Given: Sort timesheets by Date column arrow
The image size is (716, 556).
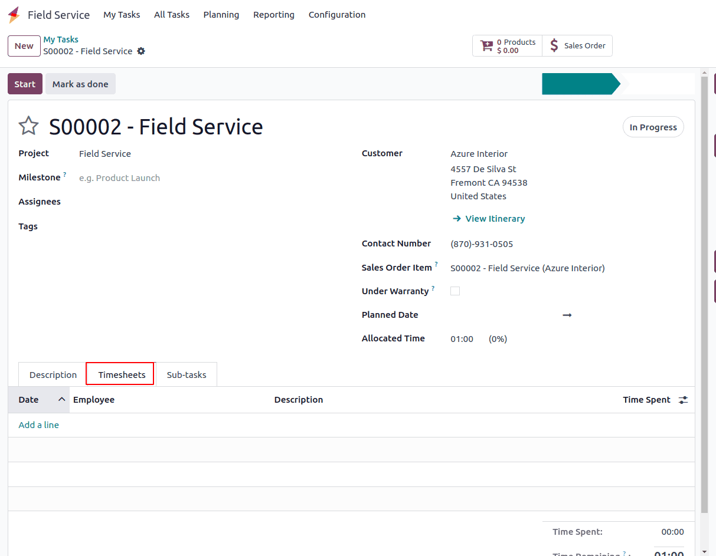Looking at the screenshot, I should (x=61, y=400).
